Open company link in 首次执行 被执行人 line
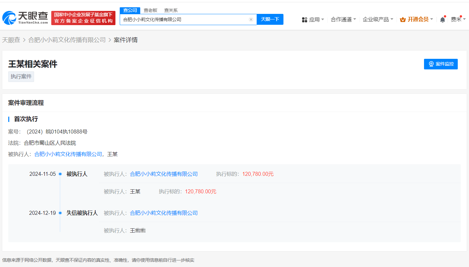This screenshot has height=267, width=469. point(68,154)
